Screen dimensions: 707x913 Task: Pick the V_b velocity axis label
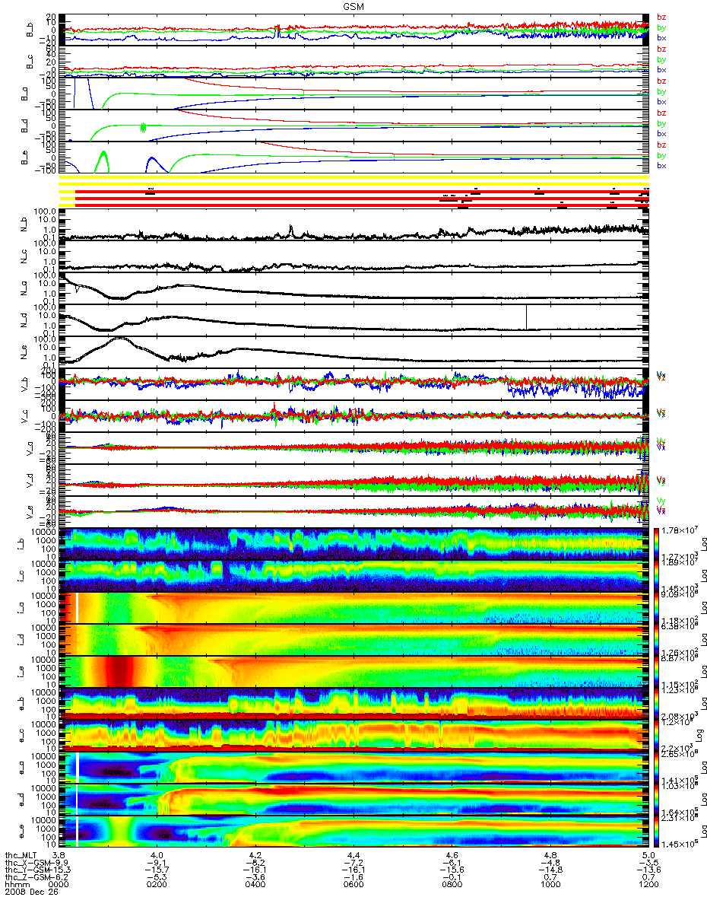(x=24, y=385)
